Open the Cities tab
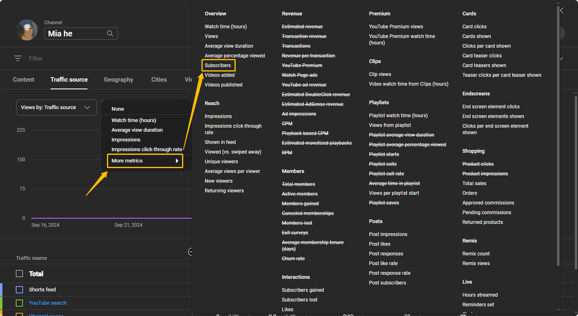Screen dimensions: 578x316 point(159,80)
